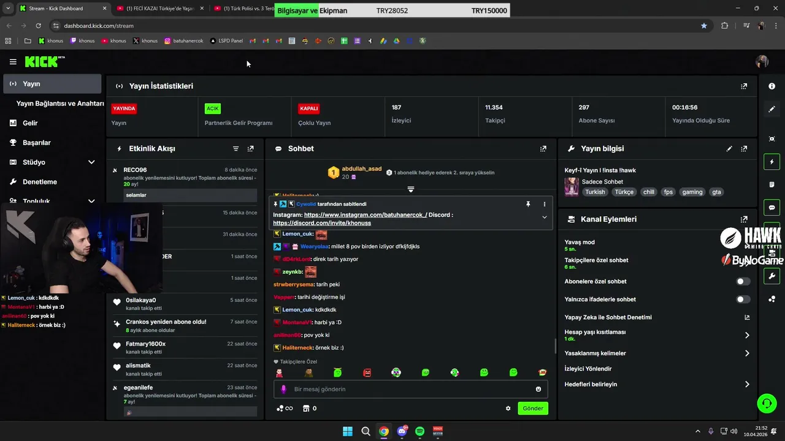Open the Instagram link in pinned message
This screenshot has width=785, height=441.
[x=366, y=215]
